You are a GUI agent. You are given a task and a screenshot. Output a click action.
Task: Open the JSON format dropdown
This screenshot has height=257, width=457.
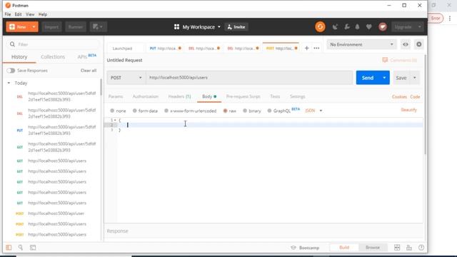point(313,111)
